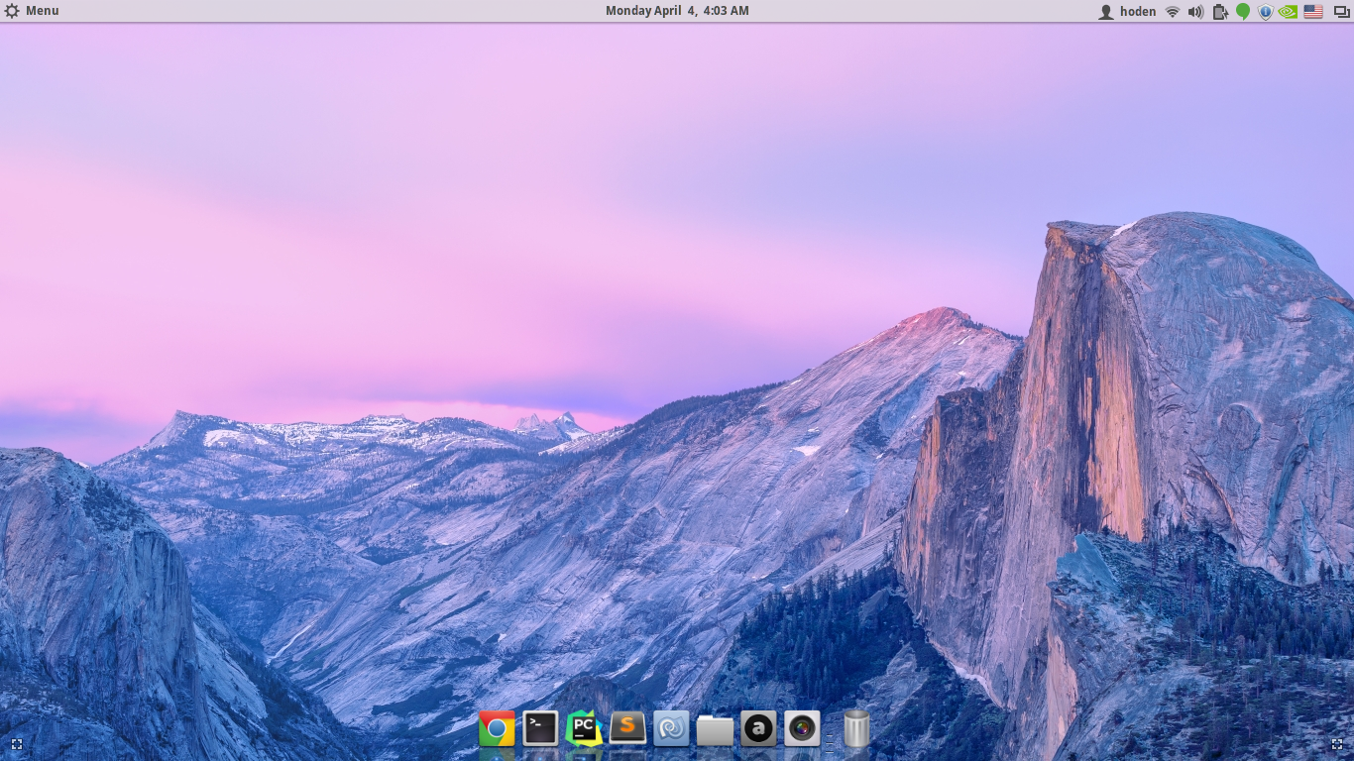Click the US flag keyboard layout indicator
This screenshot has height=761, width=1354.
click(1313, 12)
